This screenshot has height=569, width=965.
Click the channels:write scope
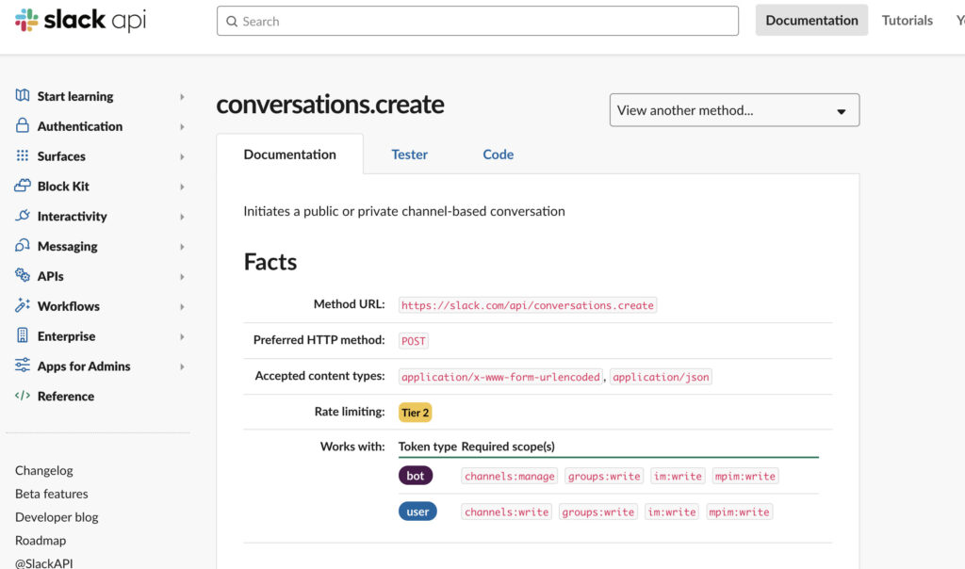[x=506, y=512]
